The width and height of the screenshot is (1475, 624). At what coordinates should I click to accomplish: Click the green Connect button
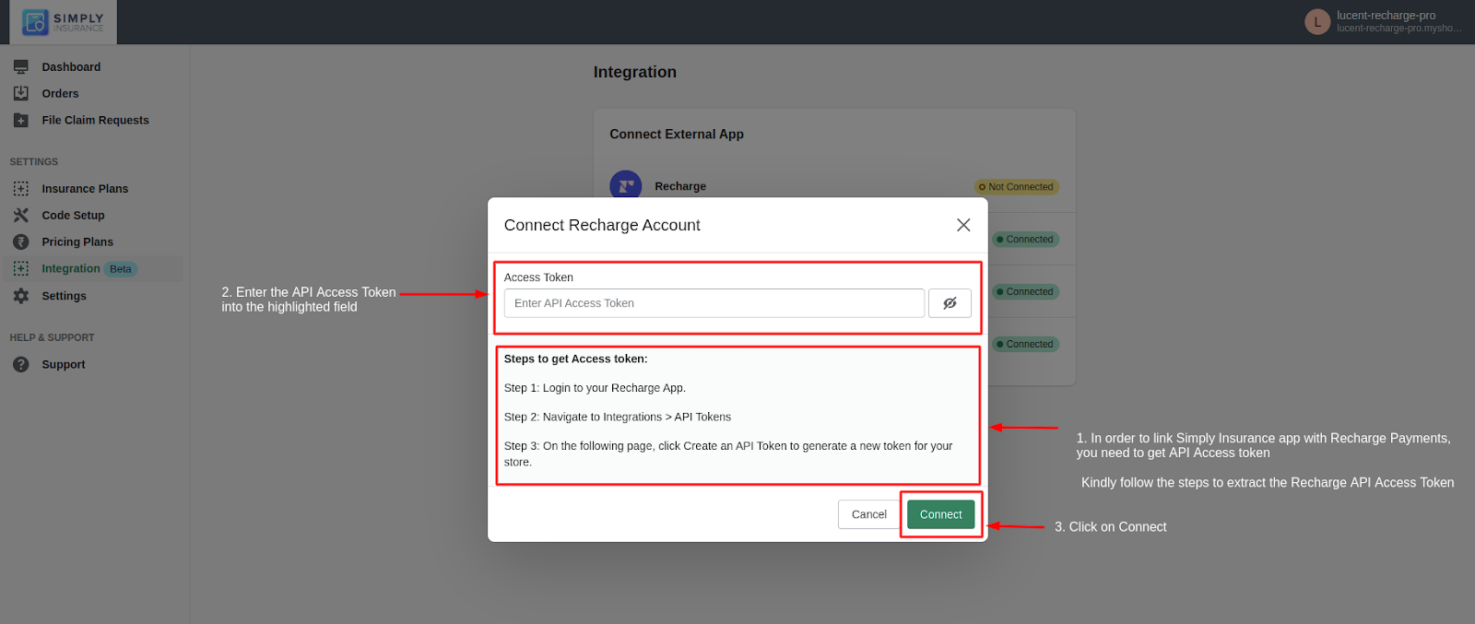(940, 514)
